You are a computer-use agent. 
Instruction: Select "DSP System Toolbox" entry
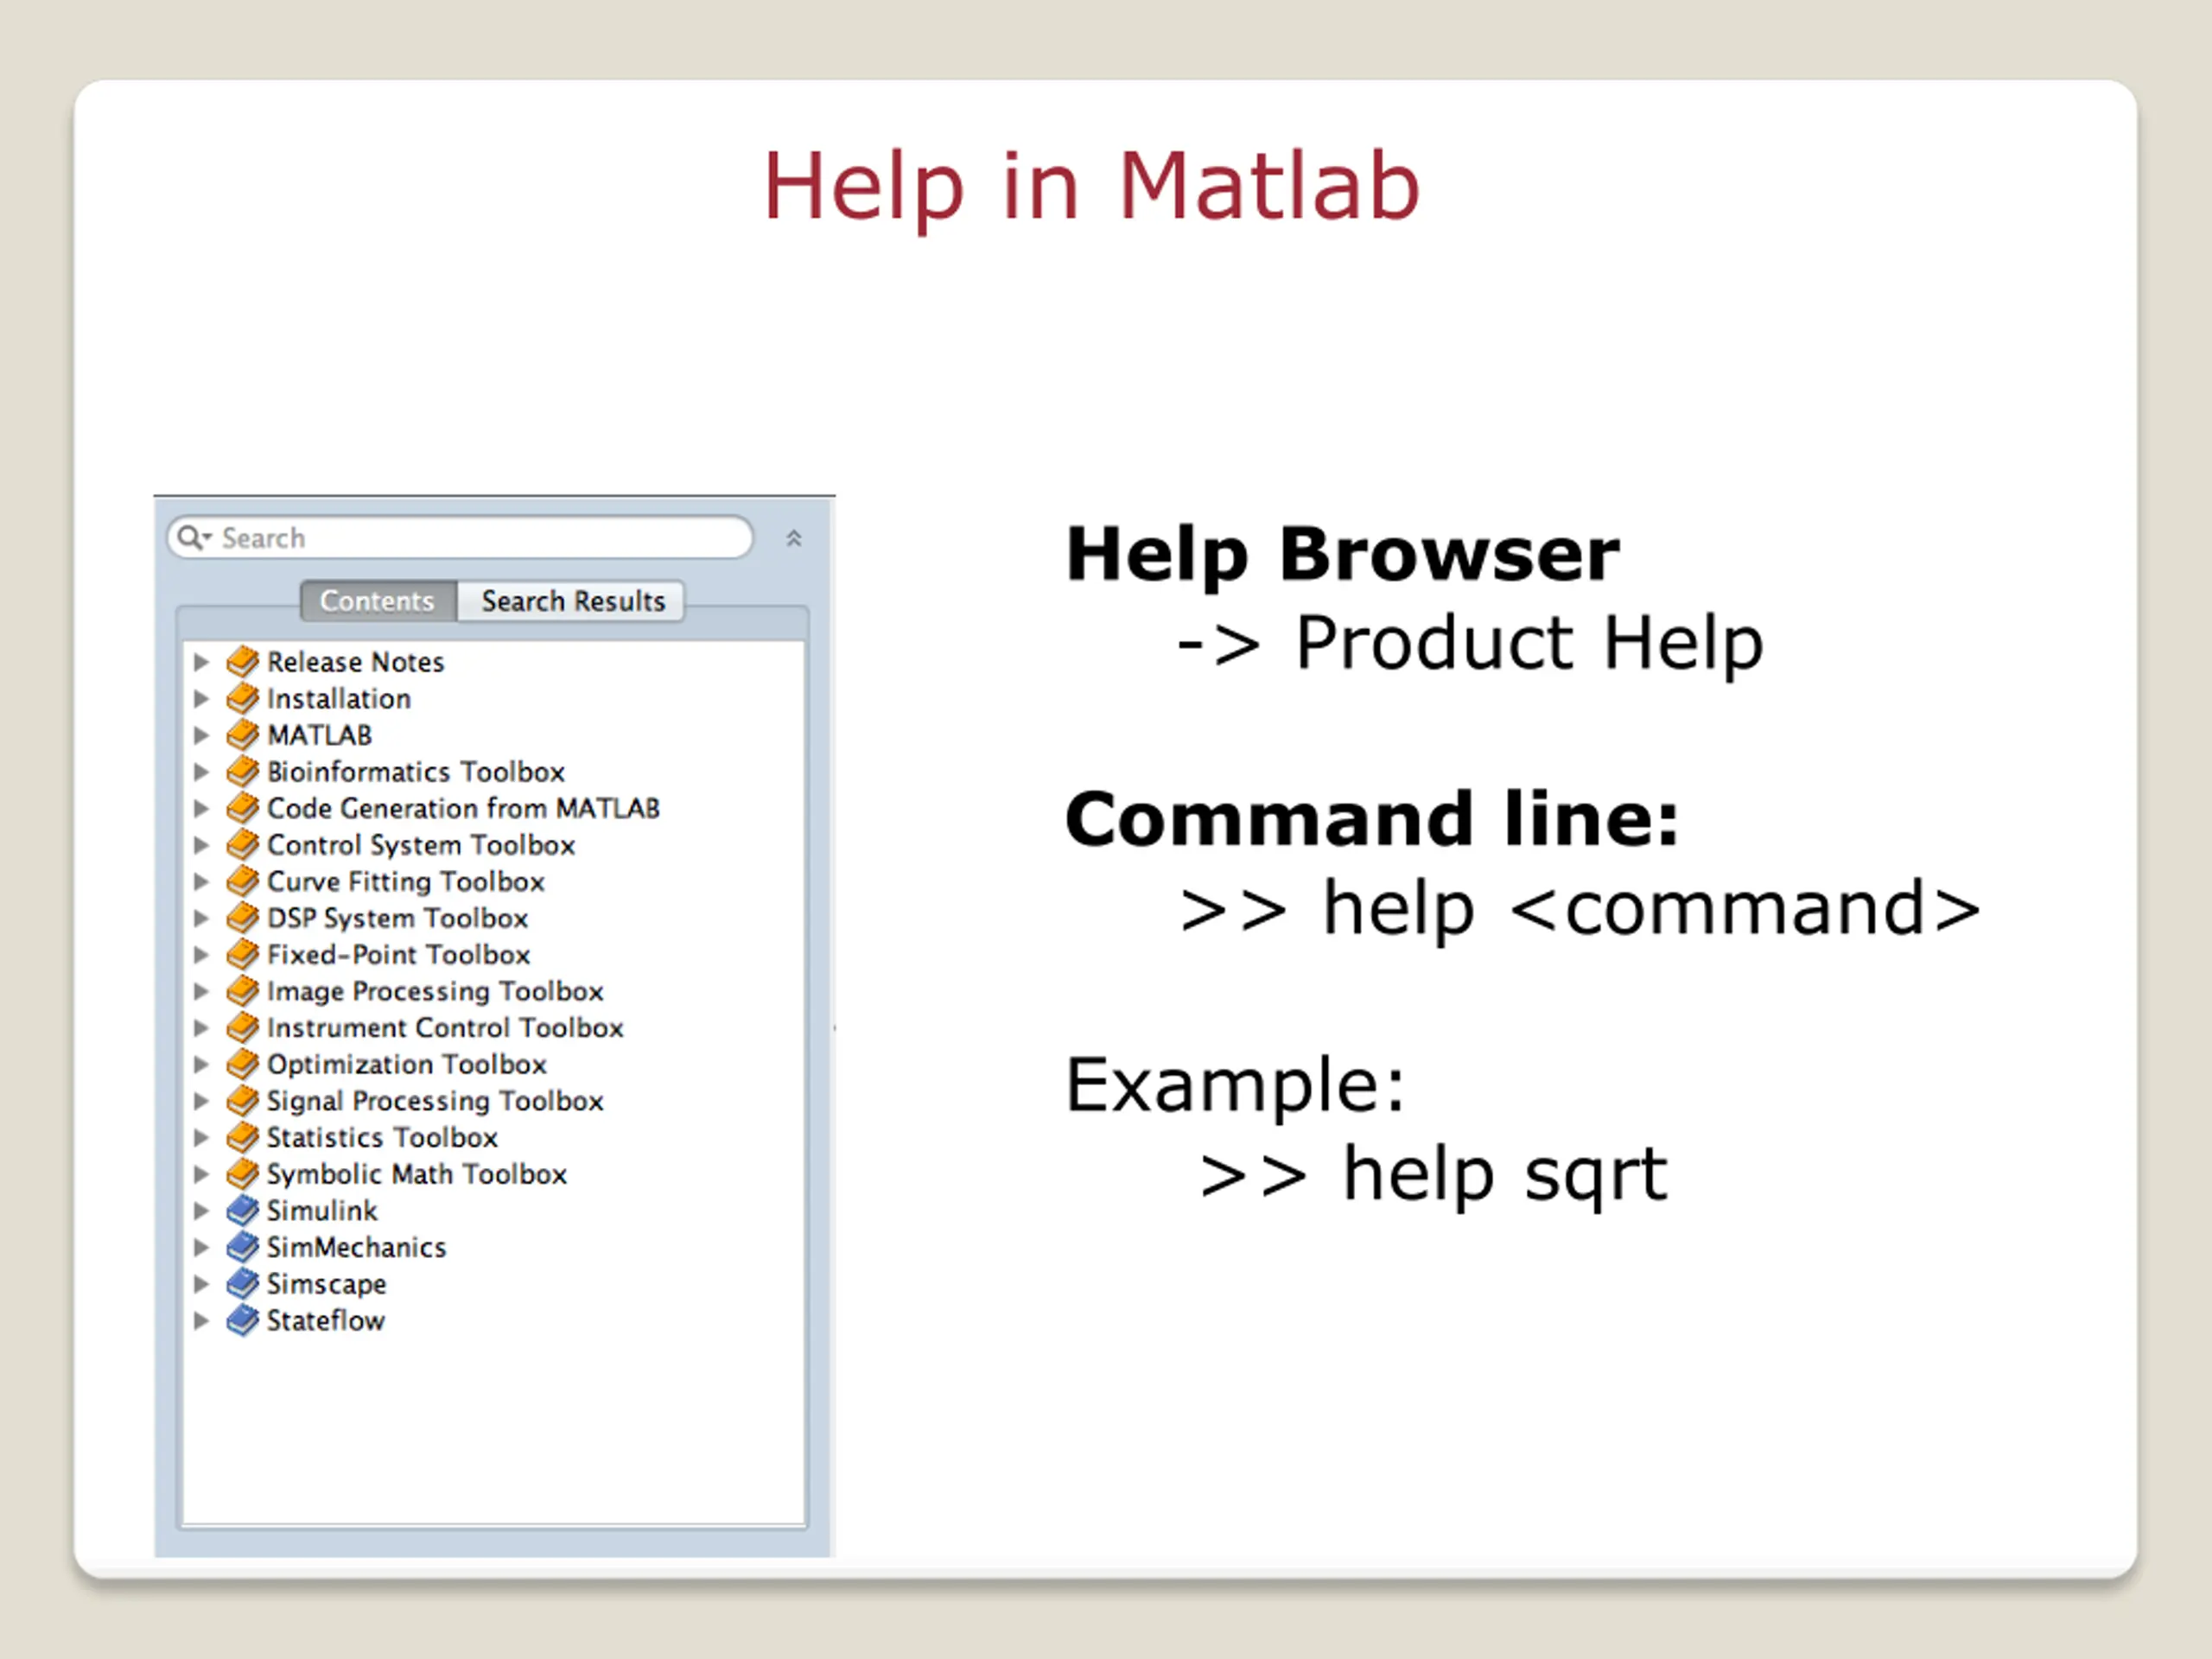click(x=397, y=918)
